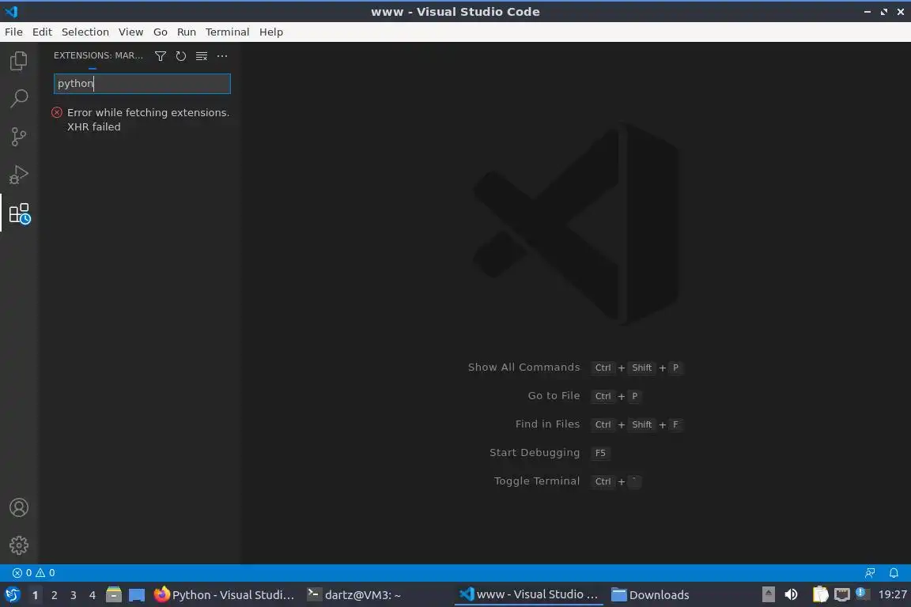
Task: Open the volume control tray icon
Action: [x=791, y=594]
